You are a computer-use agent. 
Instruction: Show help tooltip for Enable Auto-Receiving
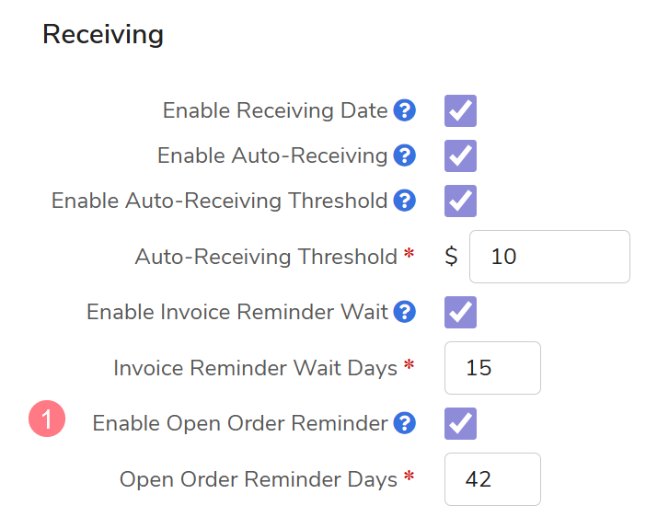pos(405,155)
